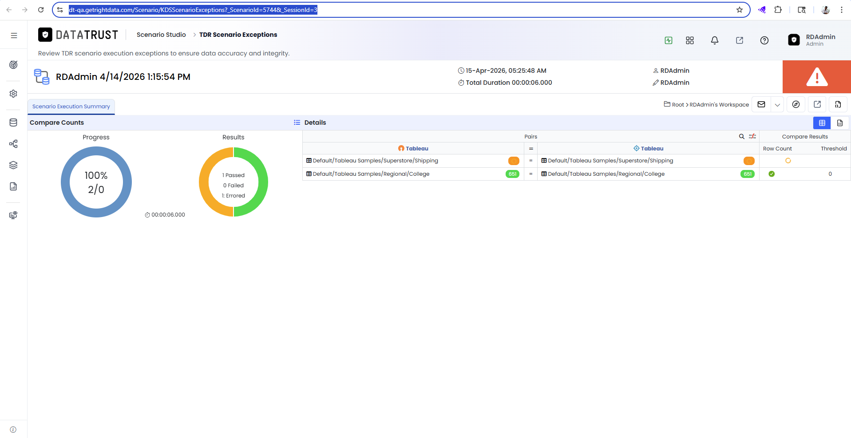This screenshot has width=851, height=438.
Task: Switch to the document report view
Action: 840,123
